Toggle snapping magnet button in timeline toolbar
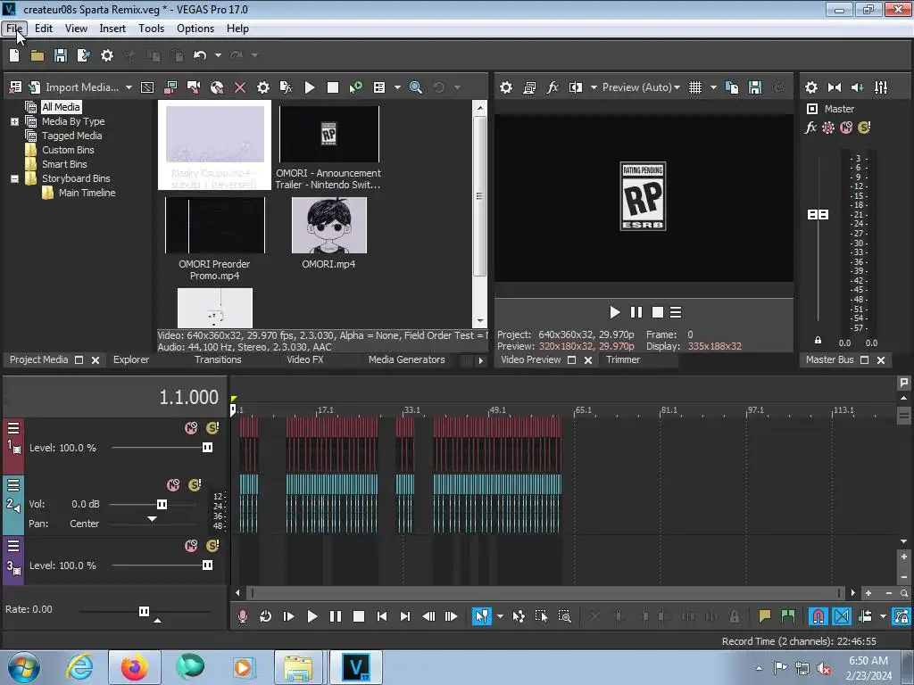The height and width of the screenshot is (685, 914). 817,616
